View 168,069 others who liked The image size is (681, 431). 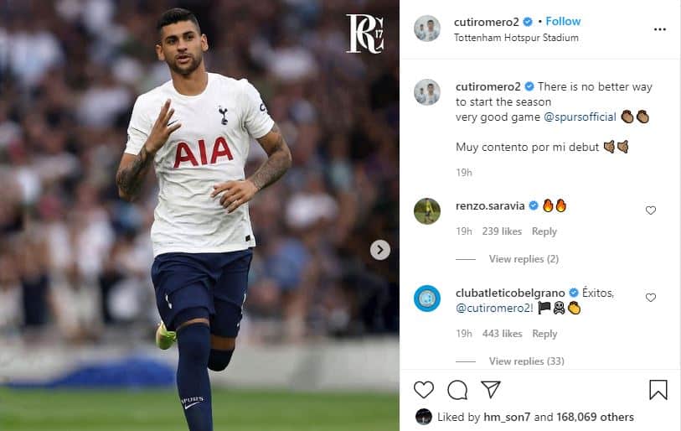(x=595, y=417)
